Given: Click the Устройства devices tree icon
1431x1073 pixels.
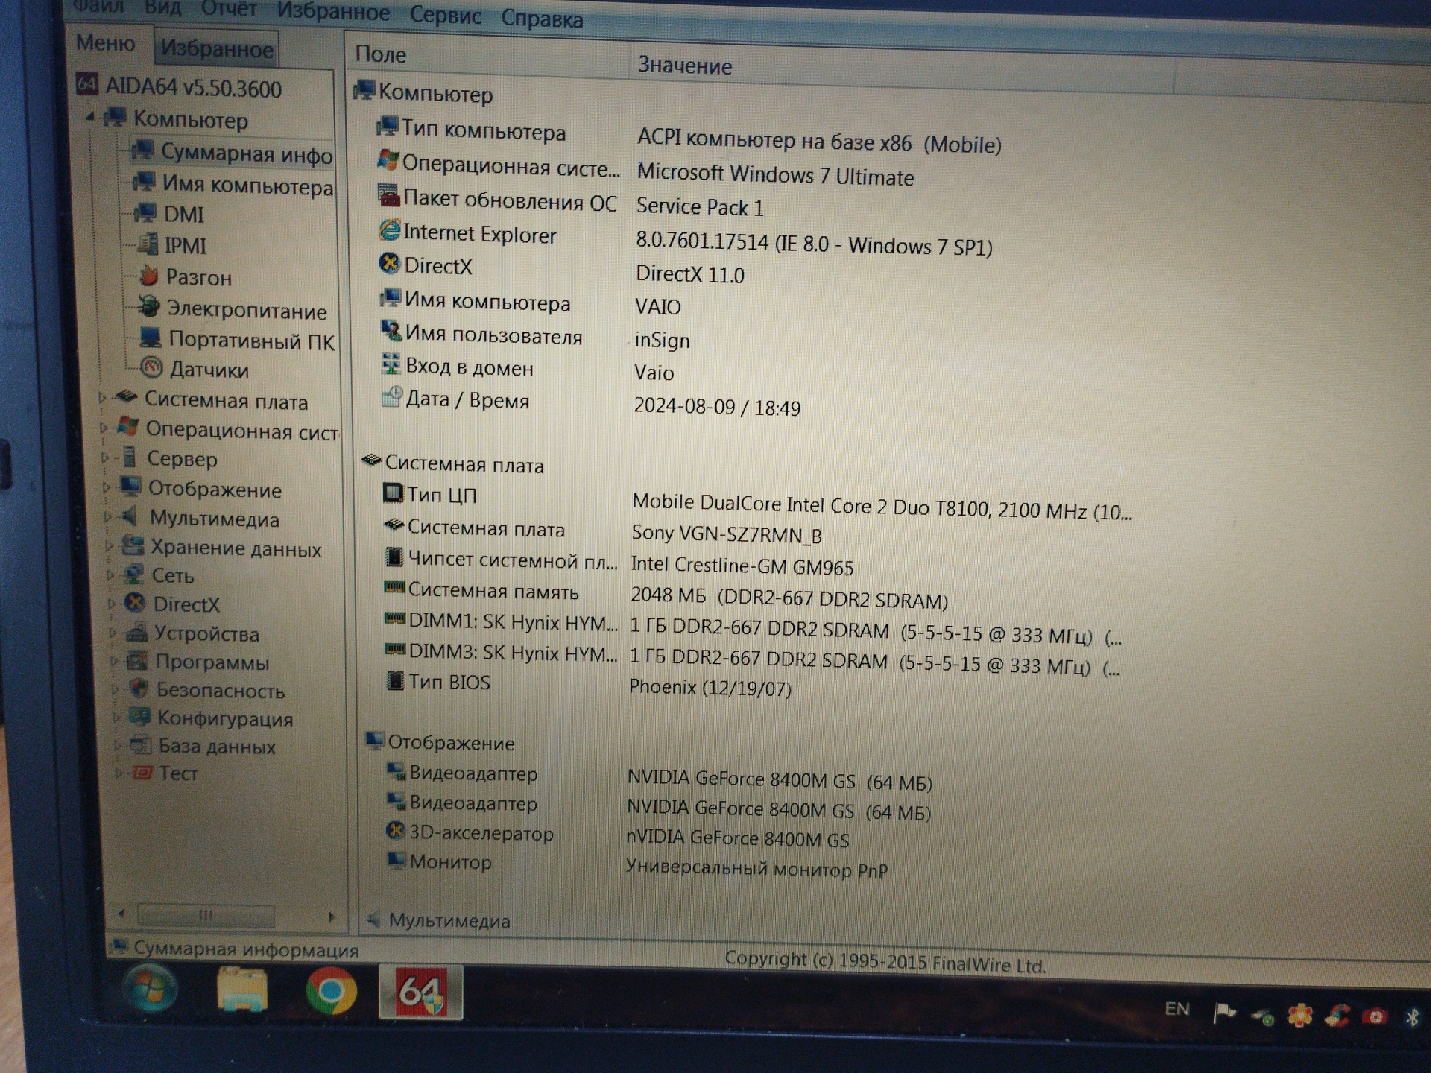Looking at the screenshot, I should pyautogui.click(x=136, y=632).
